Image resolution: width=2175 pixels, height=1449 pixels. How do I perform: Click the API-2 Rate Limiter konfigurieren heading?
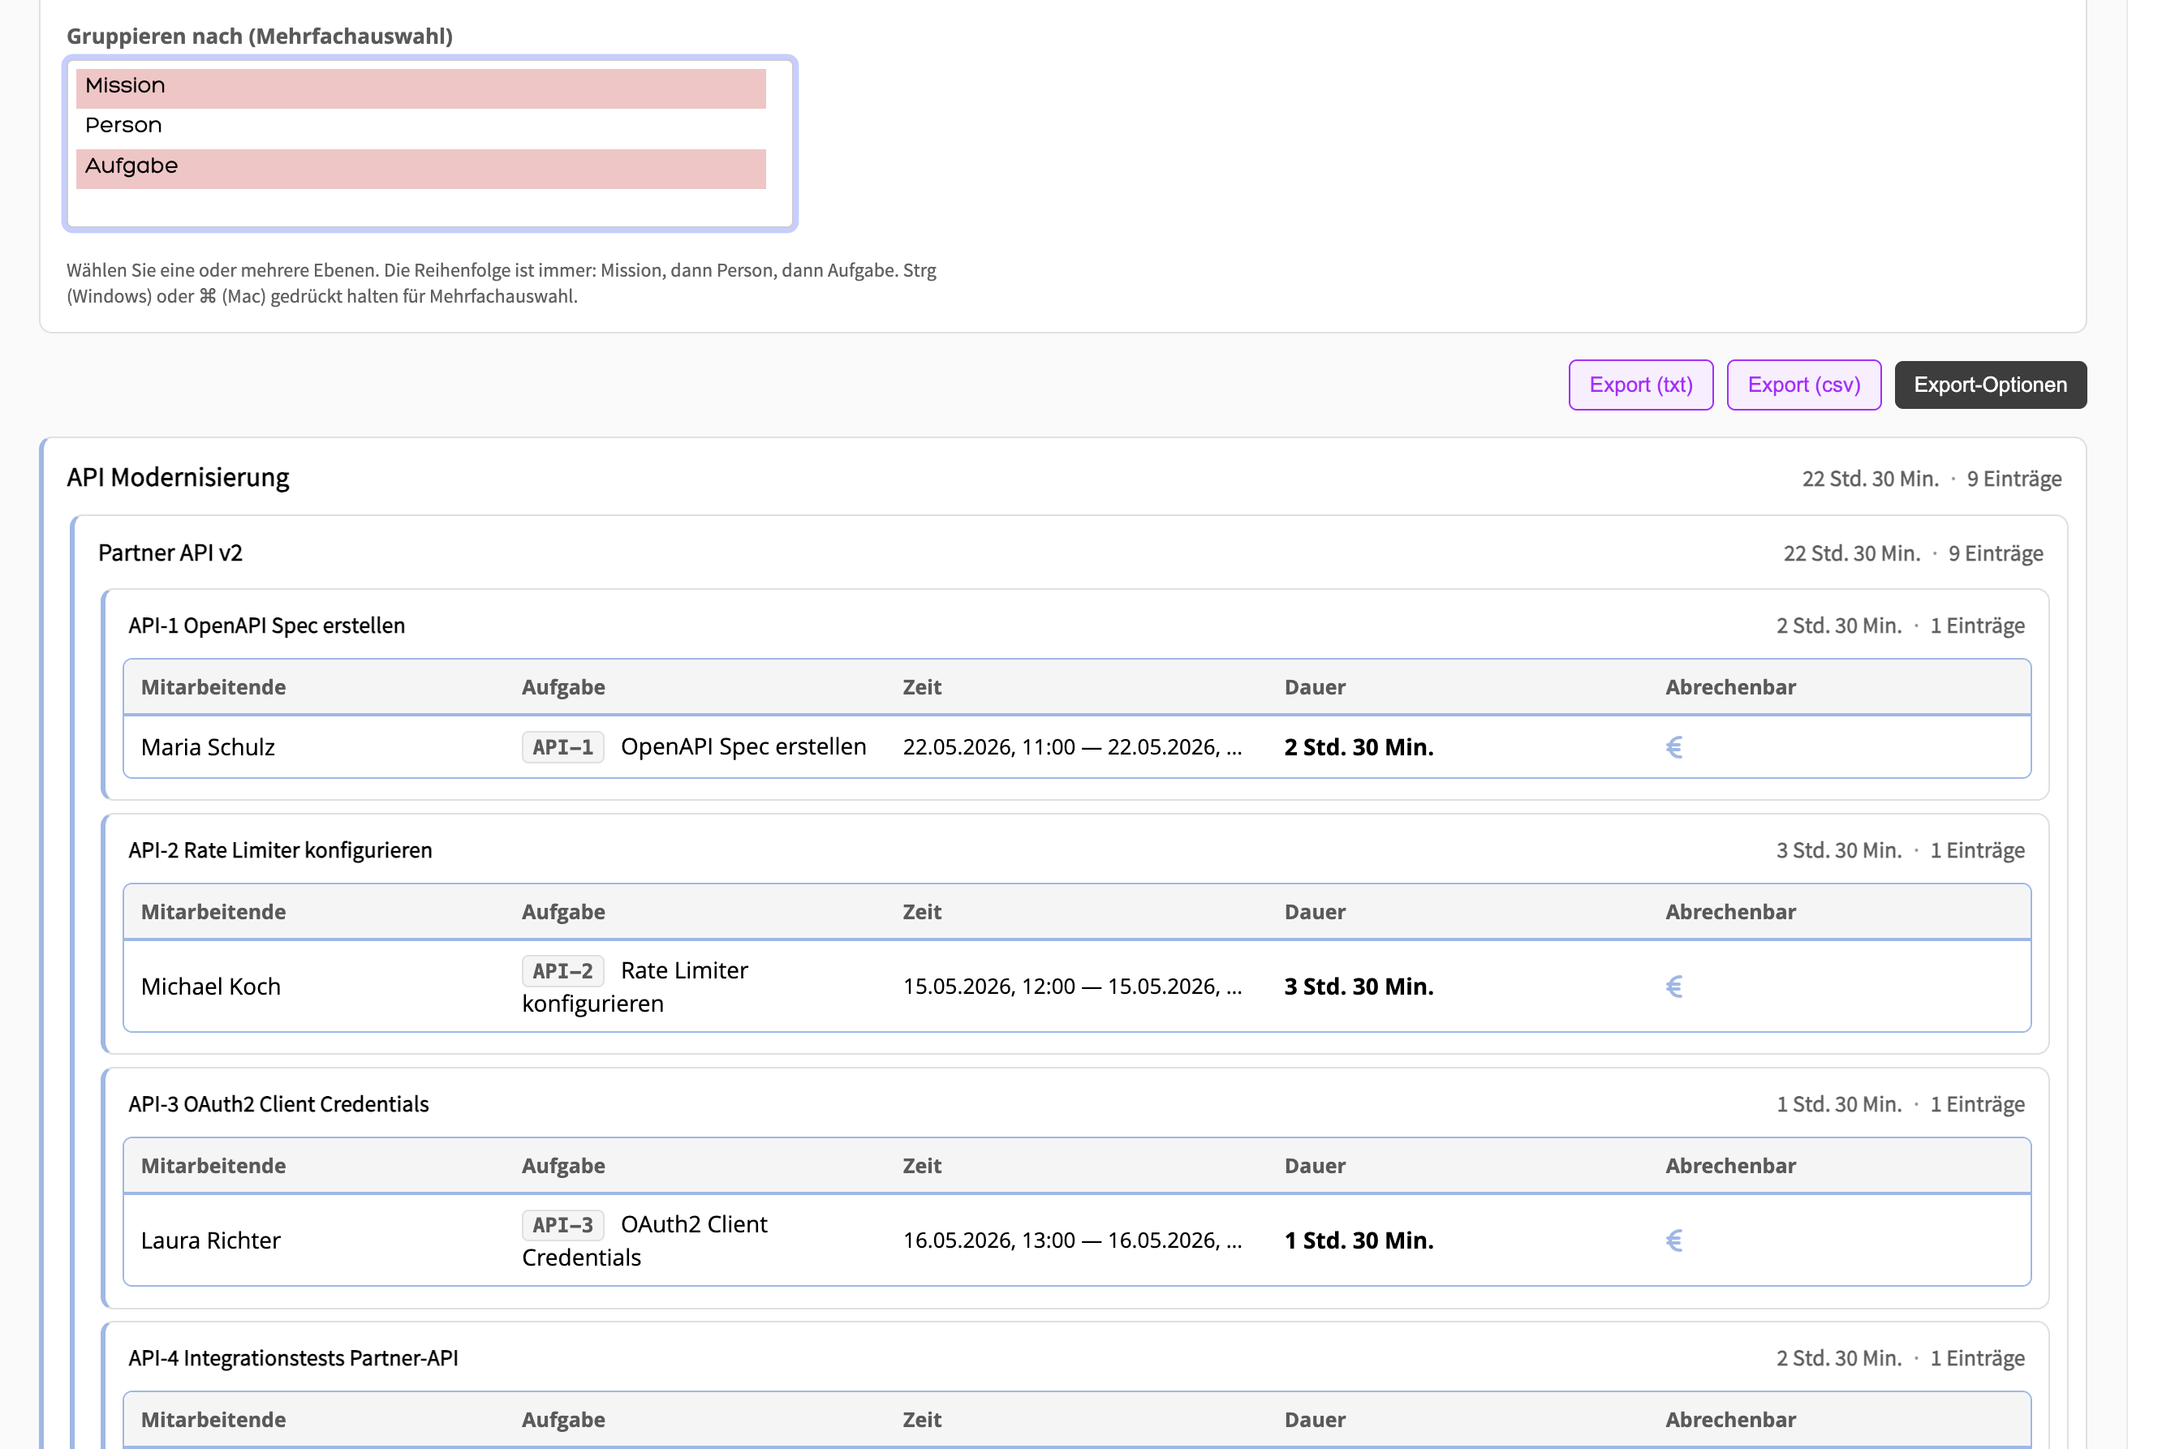pyautogui.click(x=280, y=850)
